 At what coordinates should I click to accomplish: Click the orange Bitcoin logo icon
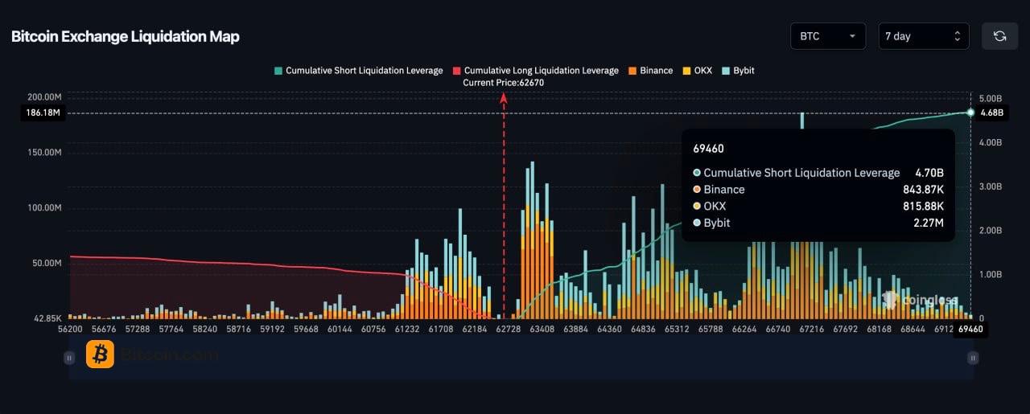100,355
